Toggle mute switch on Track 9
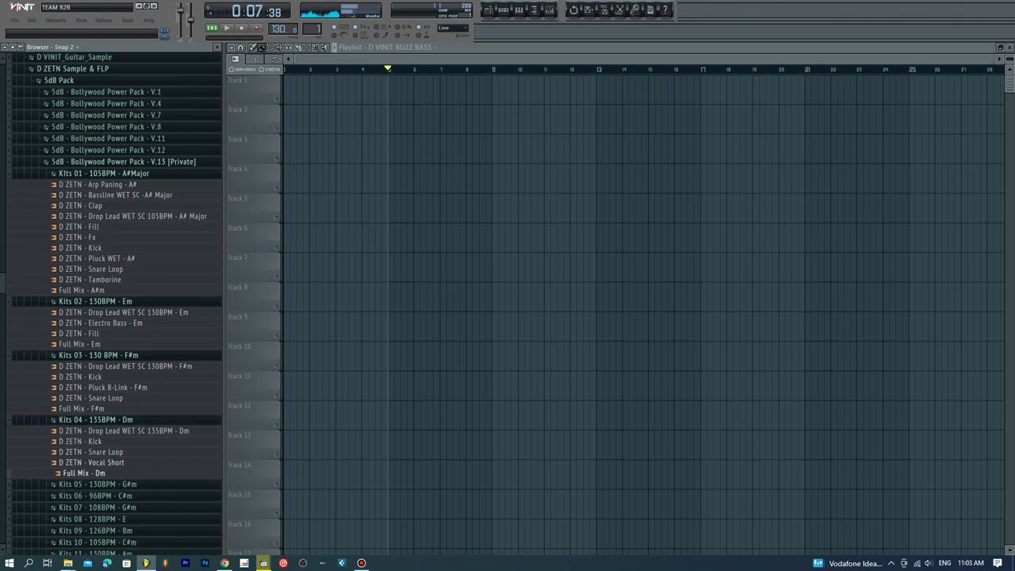Screen dimensions: 1015x571 (x=276, y=336)
